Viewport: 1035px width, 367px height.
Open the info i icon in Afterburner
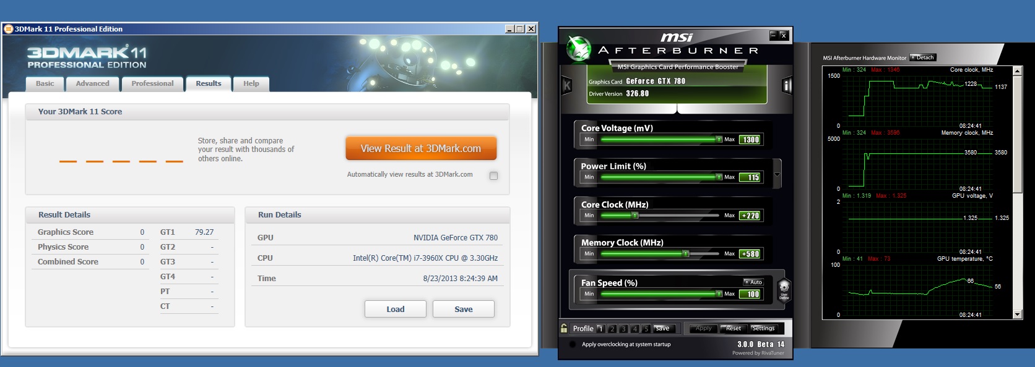pos(787,86)
